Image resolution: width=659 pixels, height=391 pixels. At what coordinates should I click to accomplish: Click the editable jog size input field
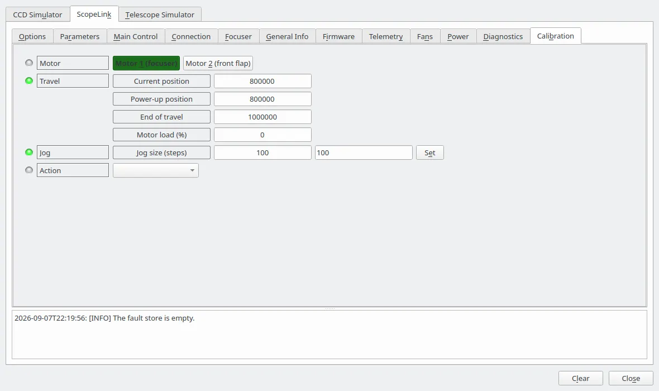coord(364,152)
